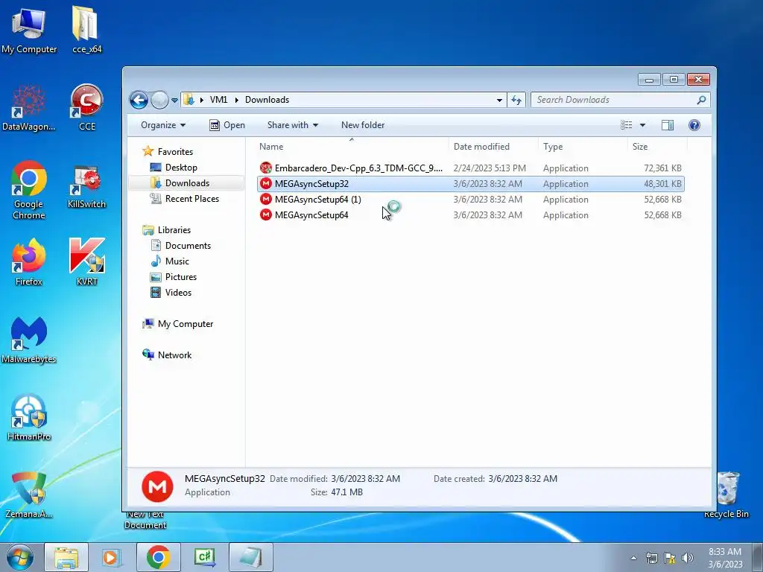This screenshot has height=572, width=763.
Task: Open Recycle Bin on desktop
Action: [726, 495]
